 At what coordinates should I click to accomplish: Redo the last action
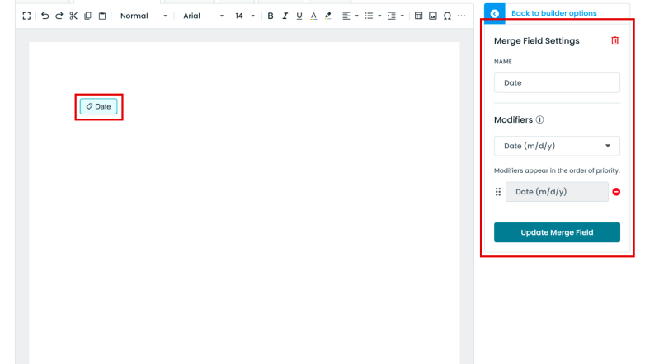pos(59,16)
